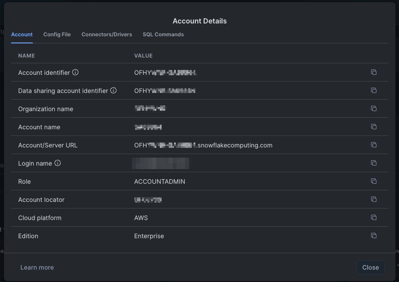Viewport: 399px width, 282px height.
Task: Copy the Login name value
Action: tap(374, 163)
